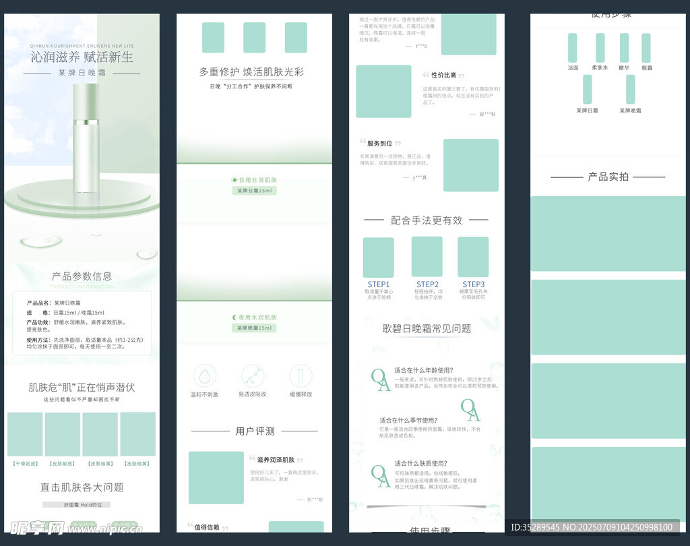The width and height of the screenshot is (690, 546).
Task: Open the image placeholder above STEP1
Action: (378, 257)
